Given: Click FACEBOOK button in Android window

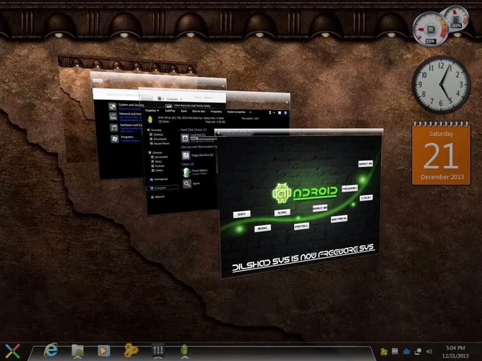Looking at the screenshot, I should [349, 188].
